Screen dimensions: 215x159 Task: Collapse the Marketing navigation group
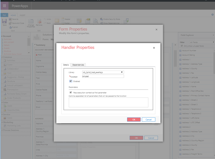(x=2, y=122)
